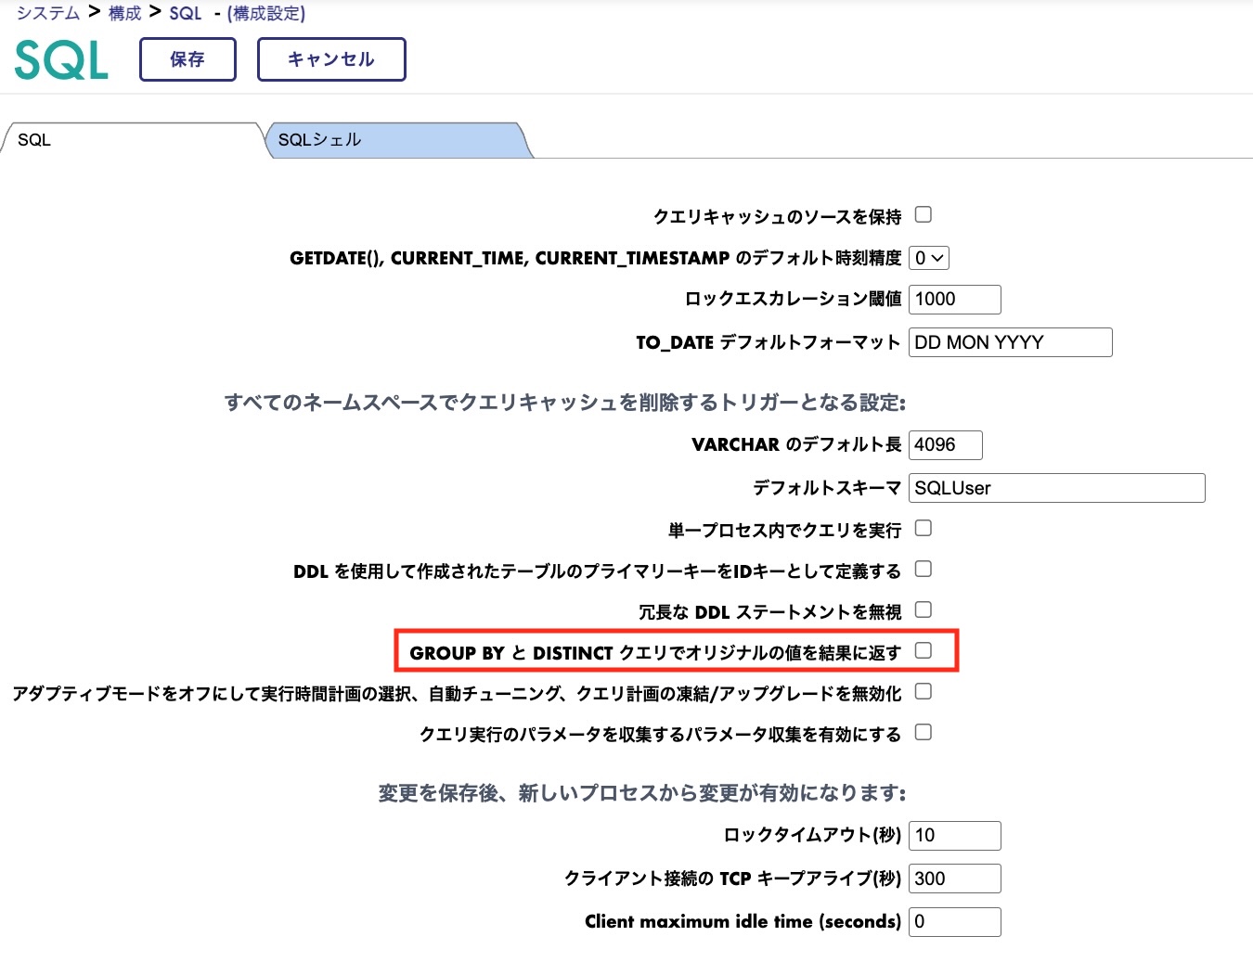The width and height of the screenshot is (1253, 962).
Task: Focus the TO_DATE デフォルトフォーマット field
Action: [1010, 342]
